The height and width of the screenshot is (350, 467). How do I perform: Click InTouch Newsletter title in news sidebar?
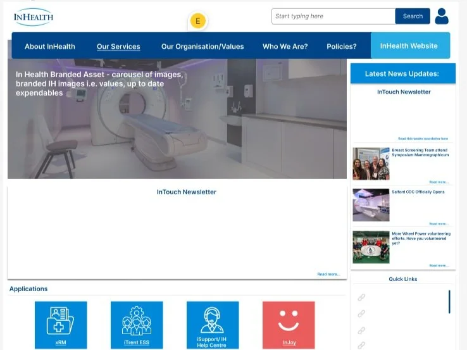(404, 92)
